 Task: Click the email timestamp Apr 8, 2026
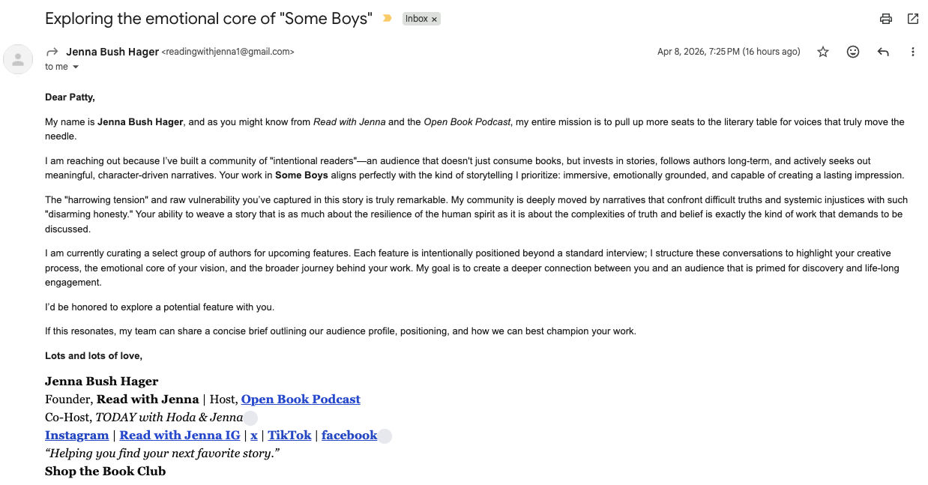pos(728,52)
